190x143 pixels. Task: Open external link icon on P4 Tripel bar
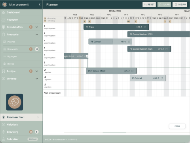pos(144,27)
